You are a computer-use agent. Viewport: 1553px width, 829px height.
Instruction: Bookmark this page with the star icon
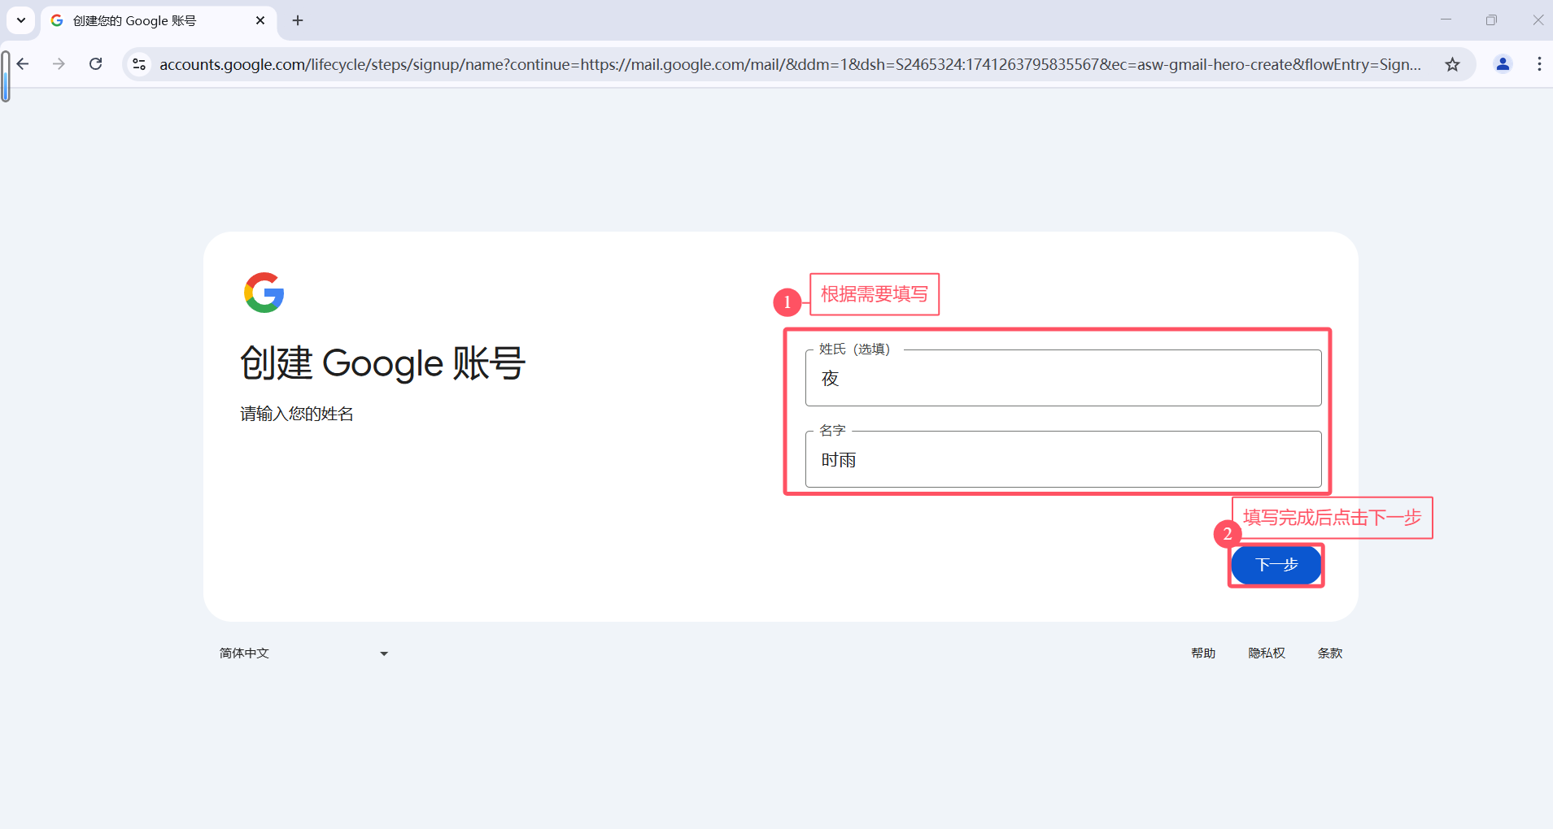1453,64
